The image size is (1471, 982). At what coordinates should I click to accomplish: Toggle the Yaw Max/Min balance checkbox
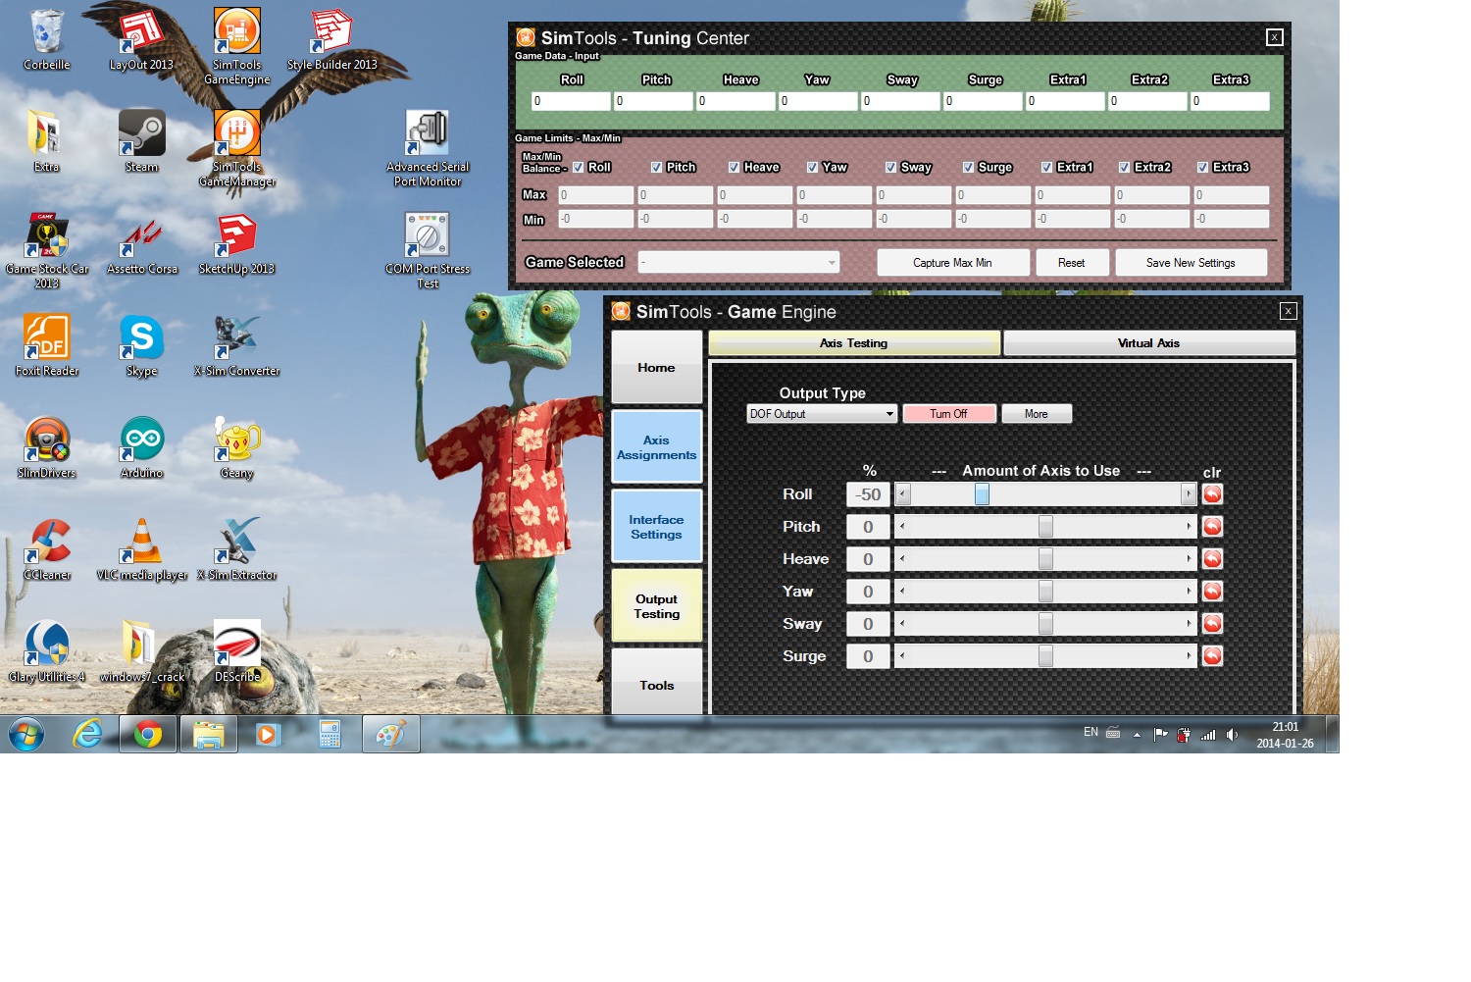[x=812, y=168]
